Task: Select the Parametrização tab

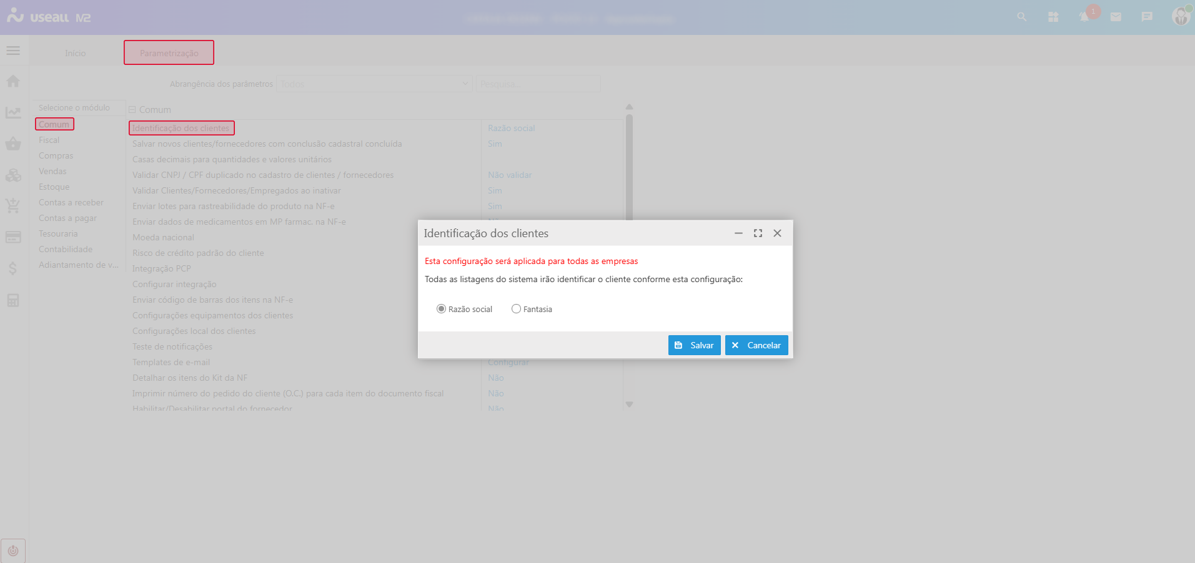Action: (169, 53)
